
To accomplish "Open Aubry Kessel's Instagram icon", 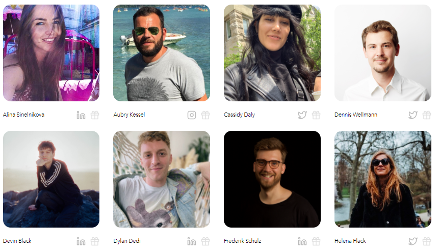I will [192, 115].
